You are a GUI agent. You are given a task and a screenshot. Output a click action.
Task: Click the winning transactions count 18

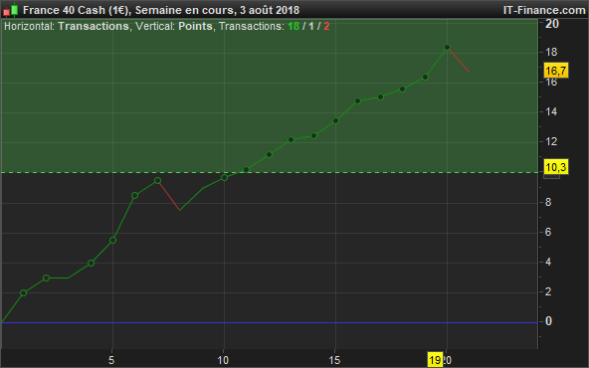click(x=294, y=26)
